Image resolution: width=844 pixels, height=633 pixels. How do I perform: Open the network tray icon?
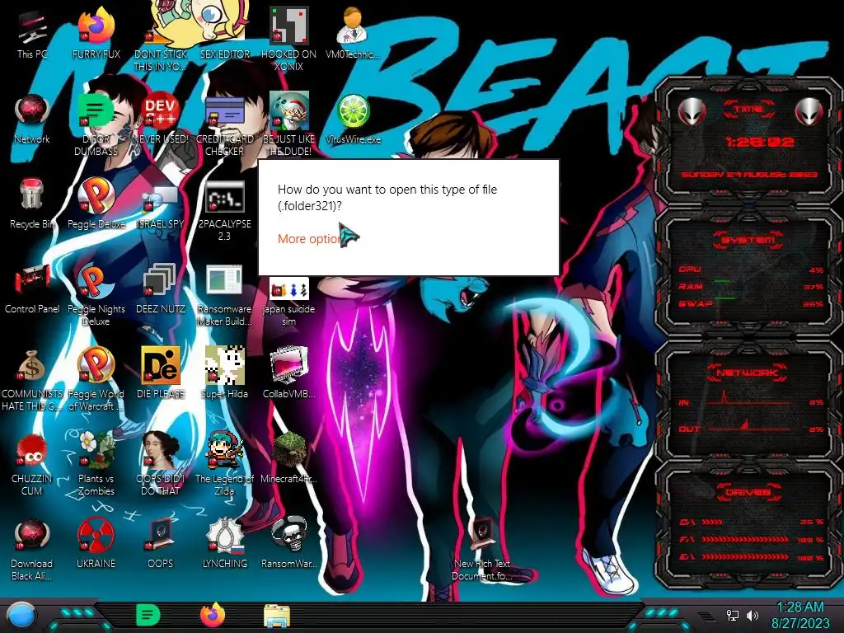click(x=732, y=615)
